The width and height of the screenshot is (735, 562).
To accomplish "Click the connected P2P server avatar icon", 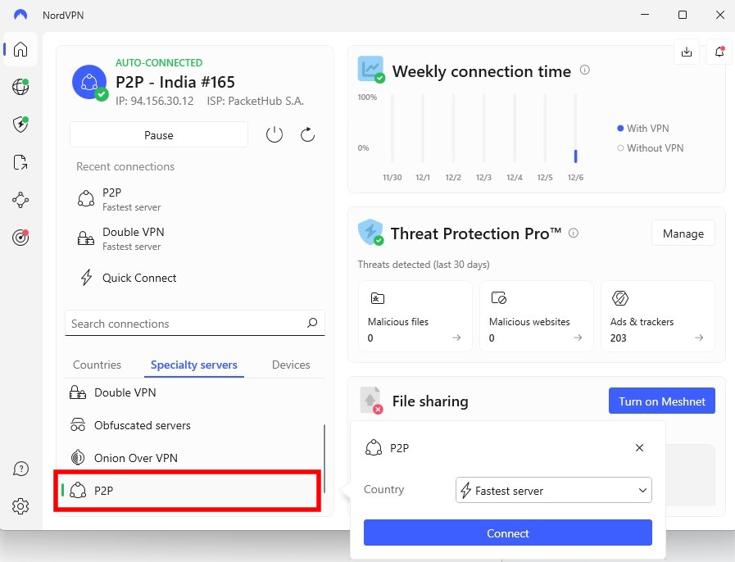I will click(89, 83).
